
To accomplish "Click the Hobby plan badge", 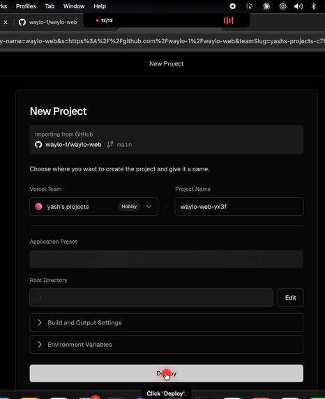I will [x=129, y=206].
